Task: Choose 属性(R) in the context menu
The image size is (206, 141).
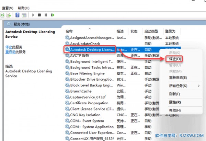Action: point(175,102)
